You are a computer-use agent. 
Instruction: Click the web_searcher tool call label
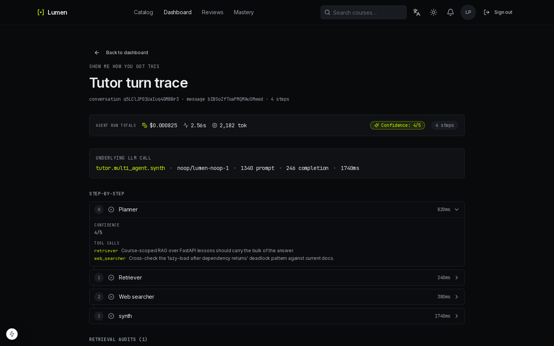(x=110, y=258)
